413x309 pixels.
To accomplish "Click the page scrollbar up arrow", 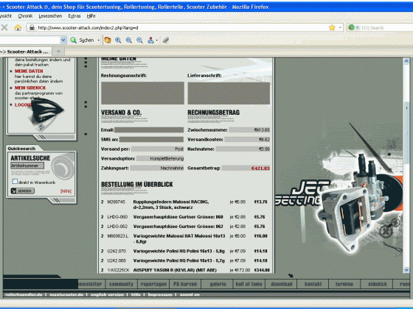I will (406, 61).
